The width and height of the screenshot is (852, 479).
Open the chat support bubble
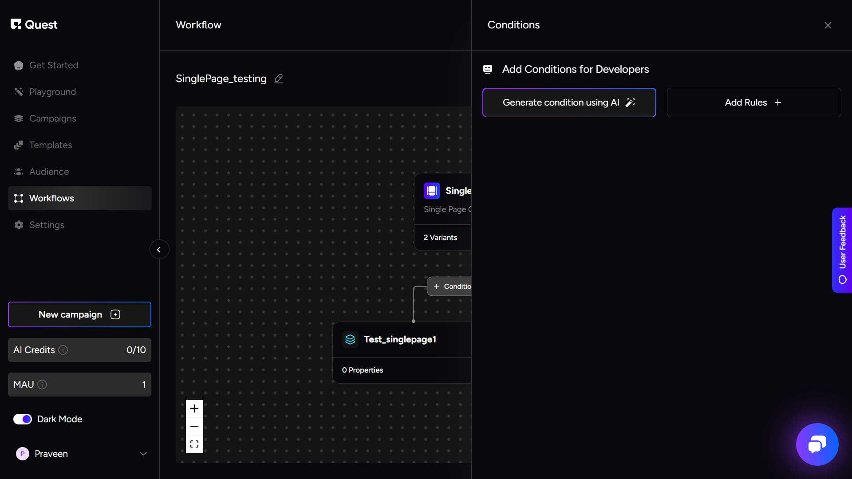[x=817, y=444]
